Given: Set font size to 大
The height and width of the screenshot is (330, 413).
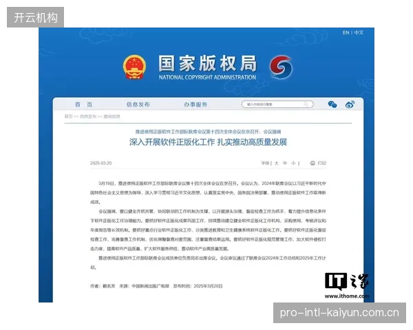Looking at the screenshot, I should coord(276,163).
